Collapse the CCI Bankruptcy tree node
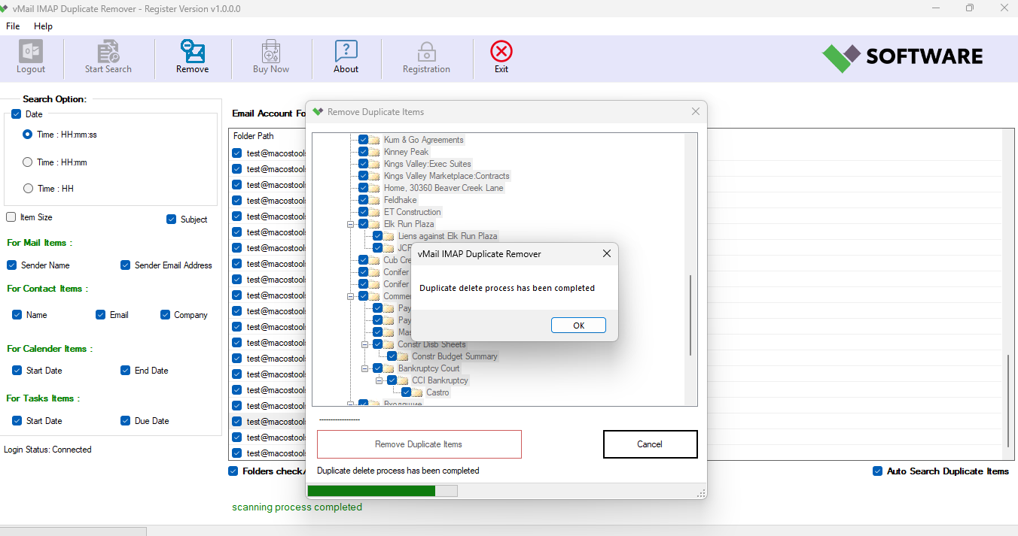This screenshot has width=1018, height=536. [379, 380]
